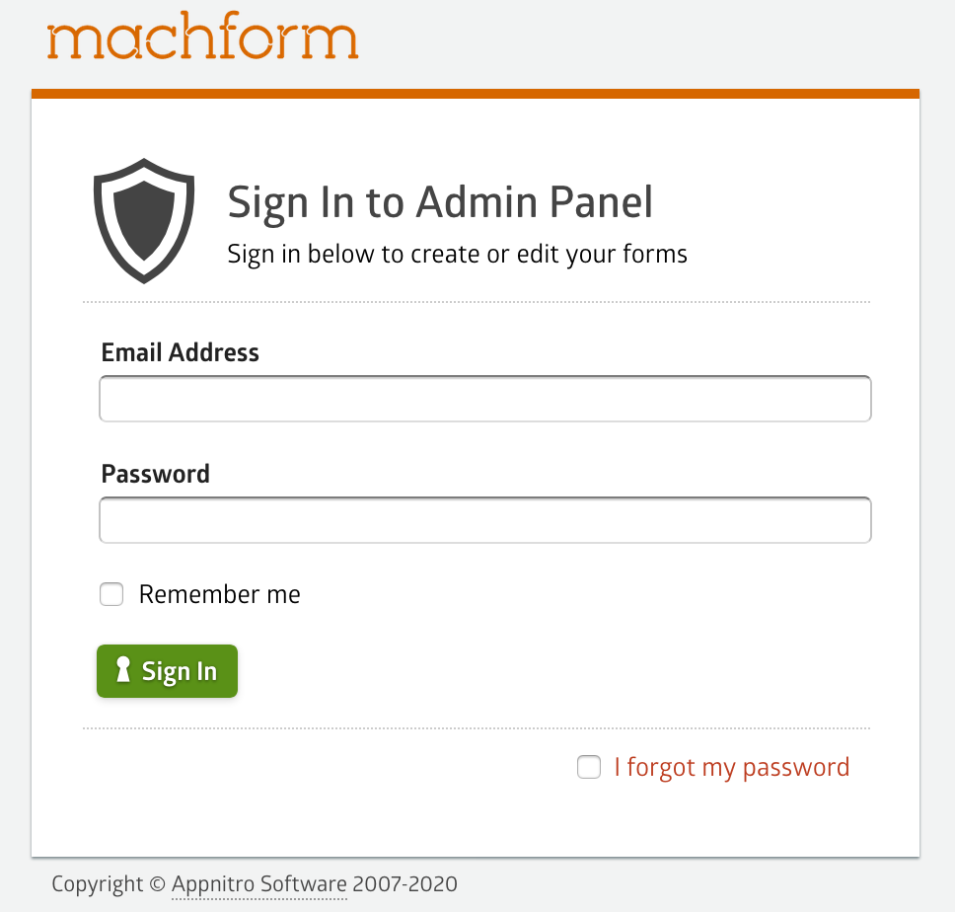
Task: Open the Appnitro Software link
Action: coord(258,884)
